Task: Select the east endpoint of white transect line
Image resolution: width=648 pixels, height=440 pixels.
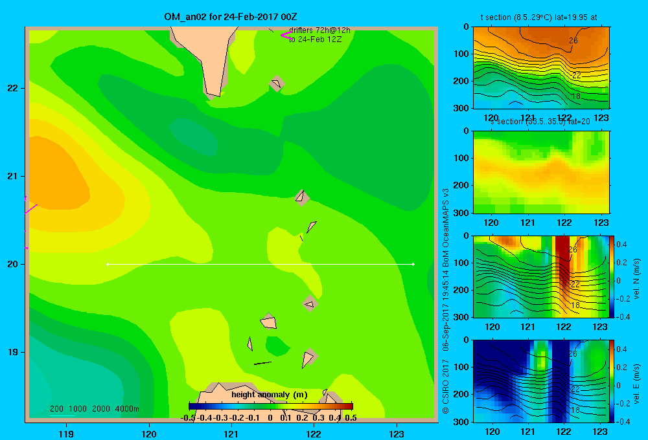Action: tap(413, 264)
